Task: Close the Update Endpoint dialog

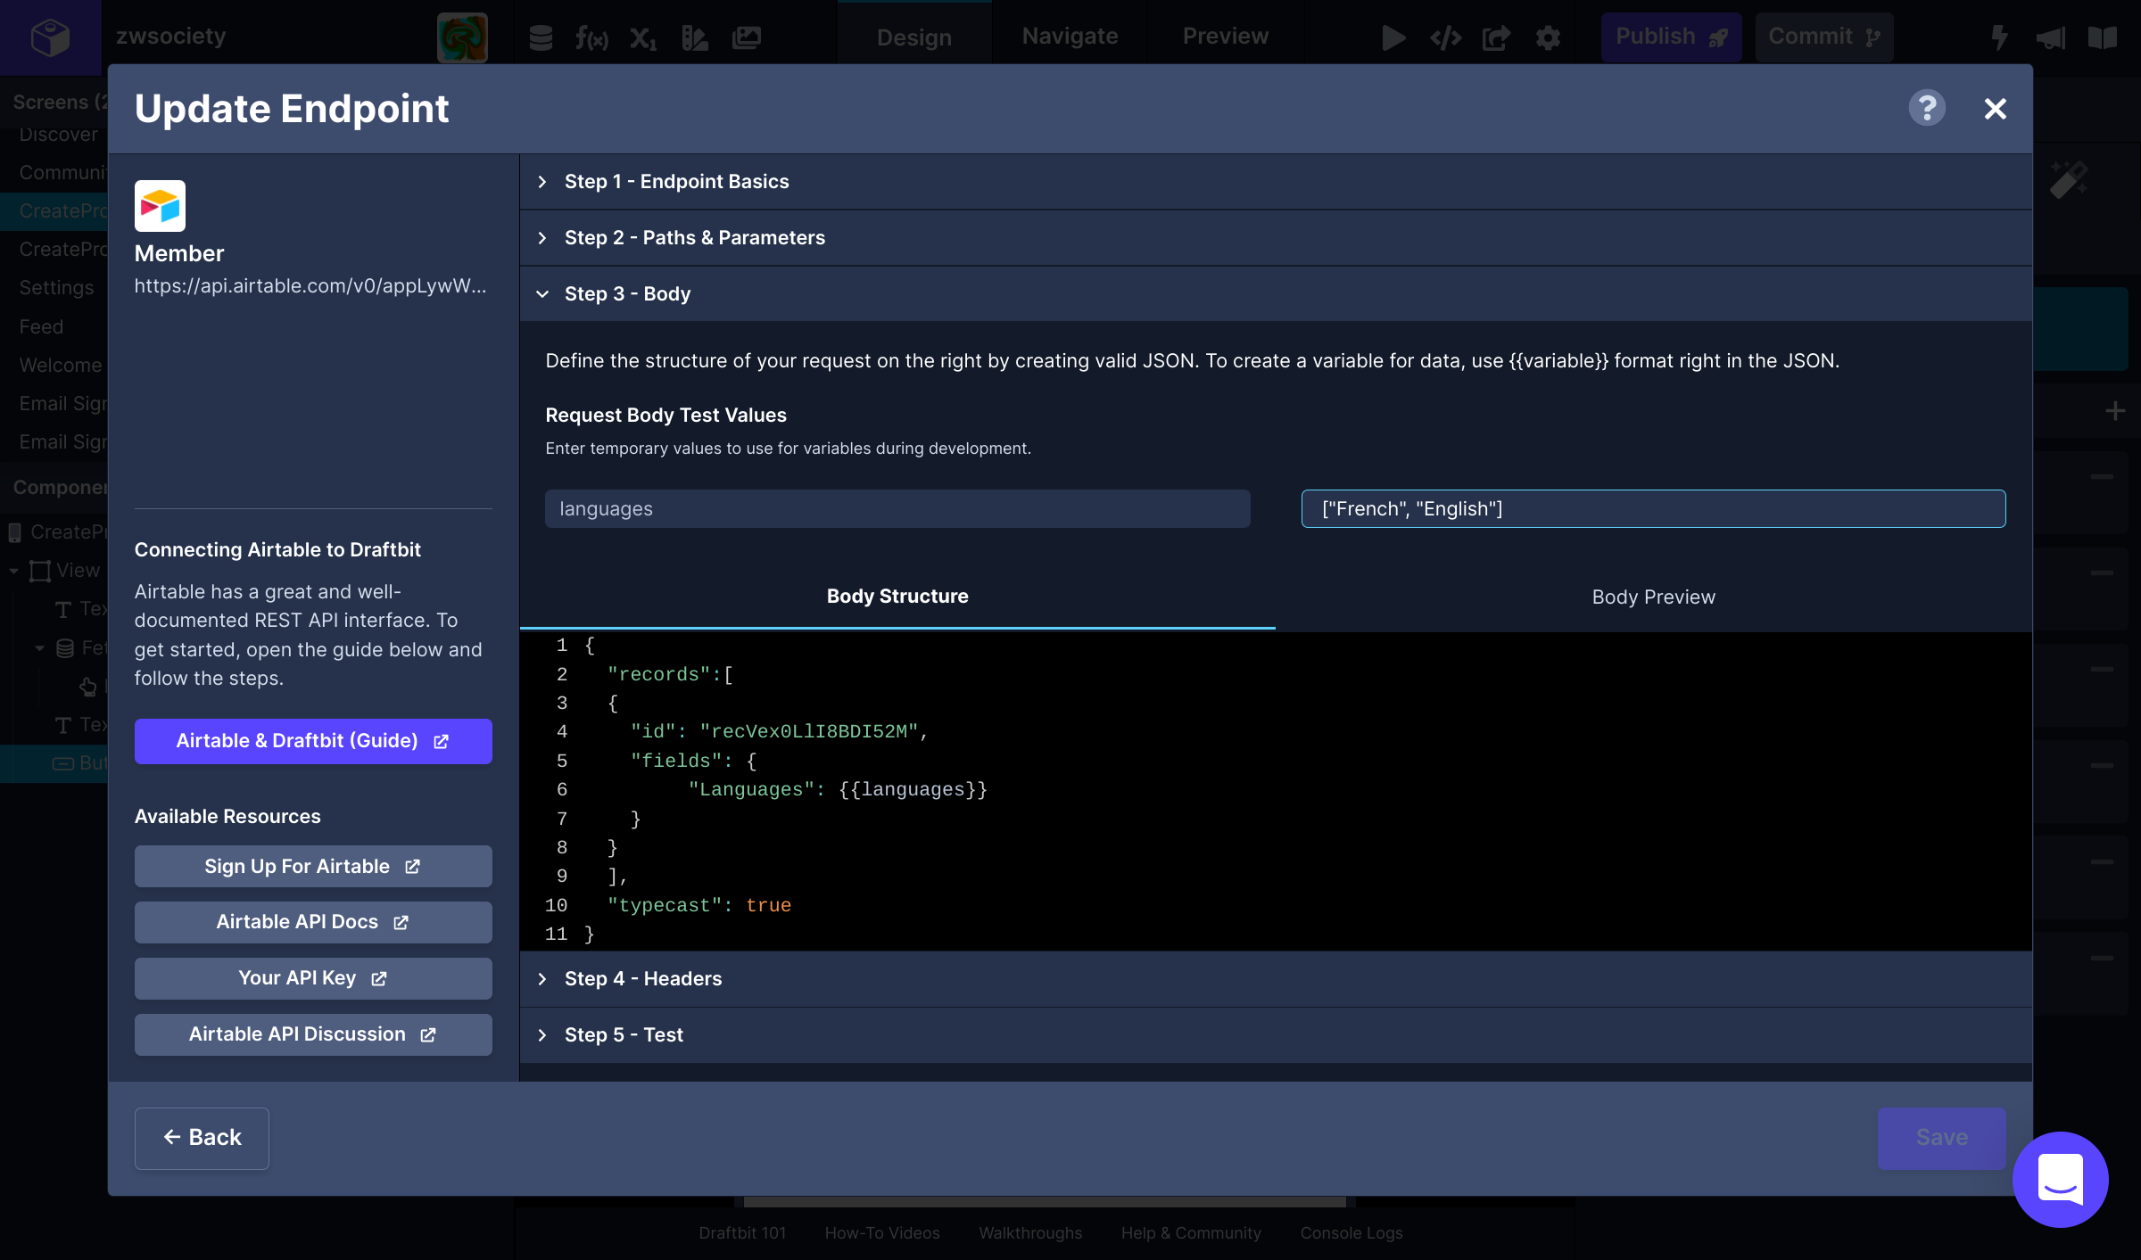Action: click(x=1995, y=109)
